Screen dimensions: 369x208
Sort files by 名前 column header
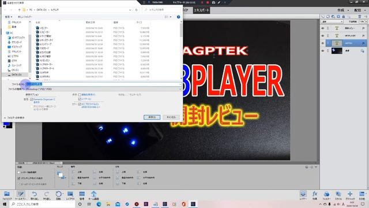[38, 23]
